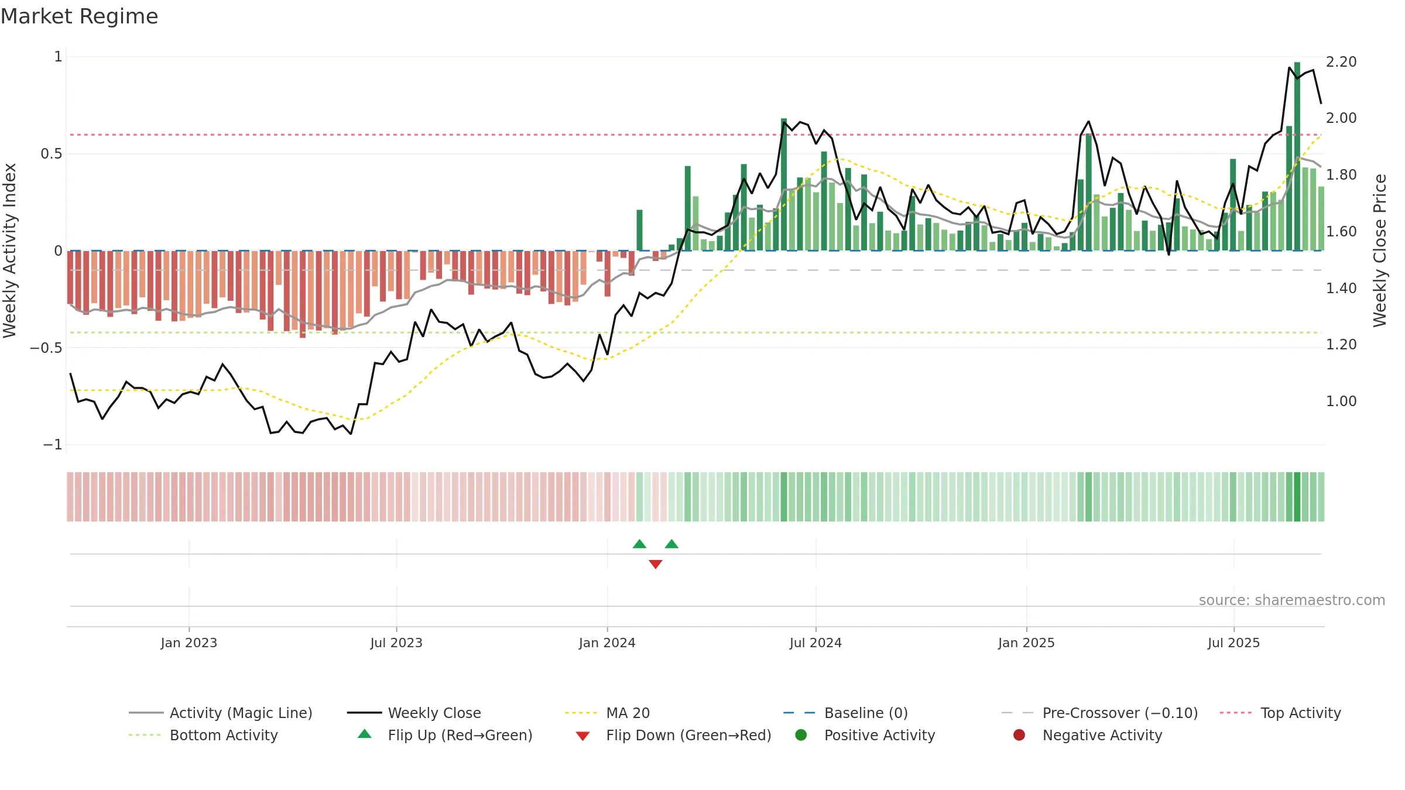Click the −1 activity index tick label
This screenshot has height=790, width=1405.
53,445
